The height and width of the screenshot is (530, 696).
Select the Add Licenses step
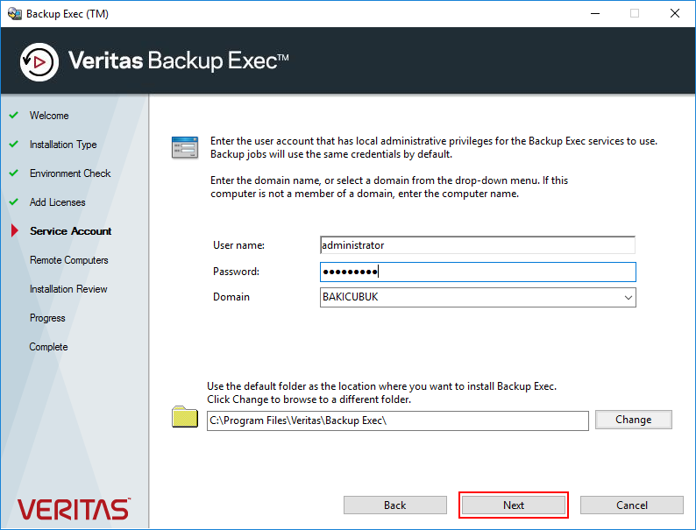click(57, 202)
